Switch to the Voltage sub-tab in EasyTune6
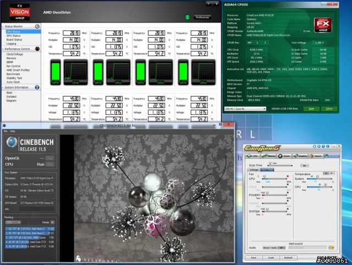The height and width of the screenshot is (265, 352). tap(254, 170)
